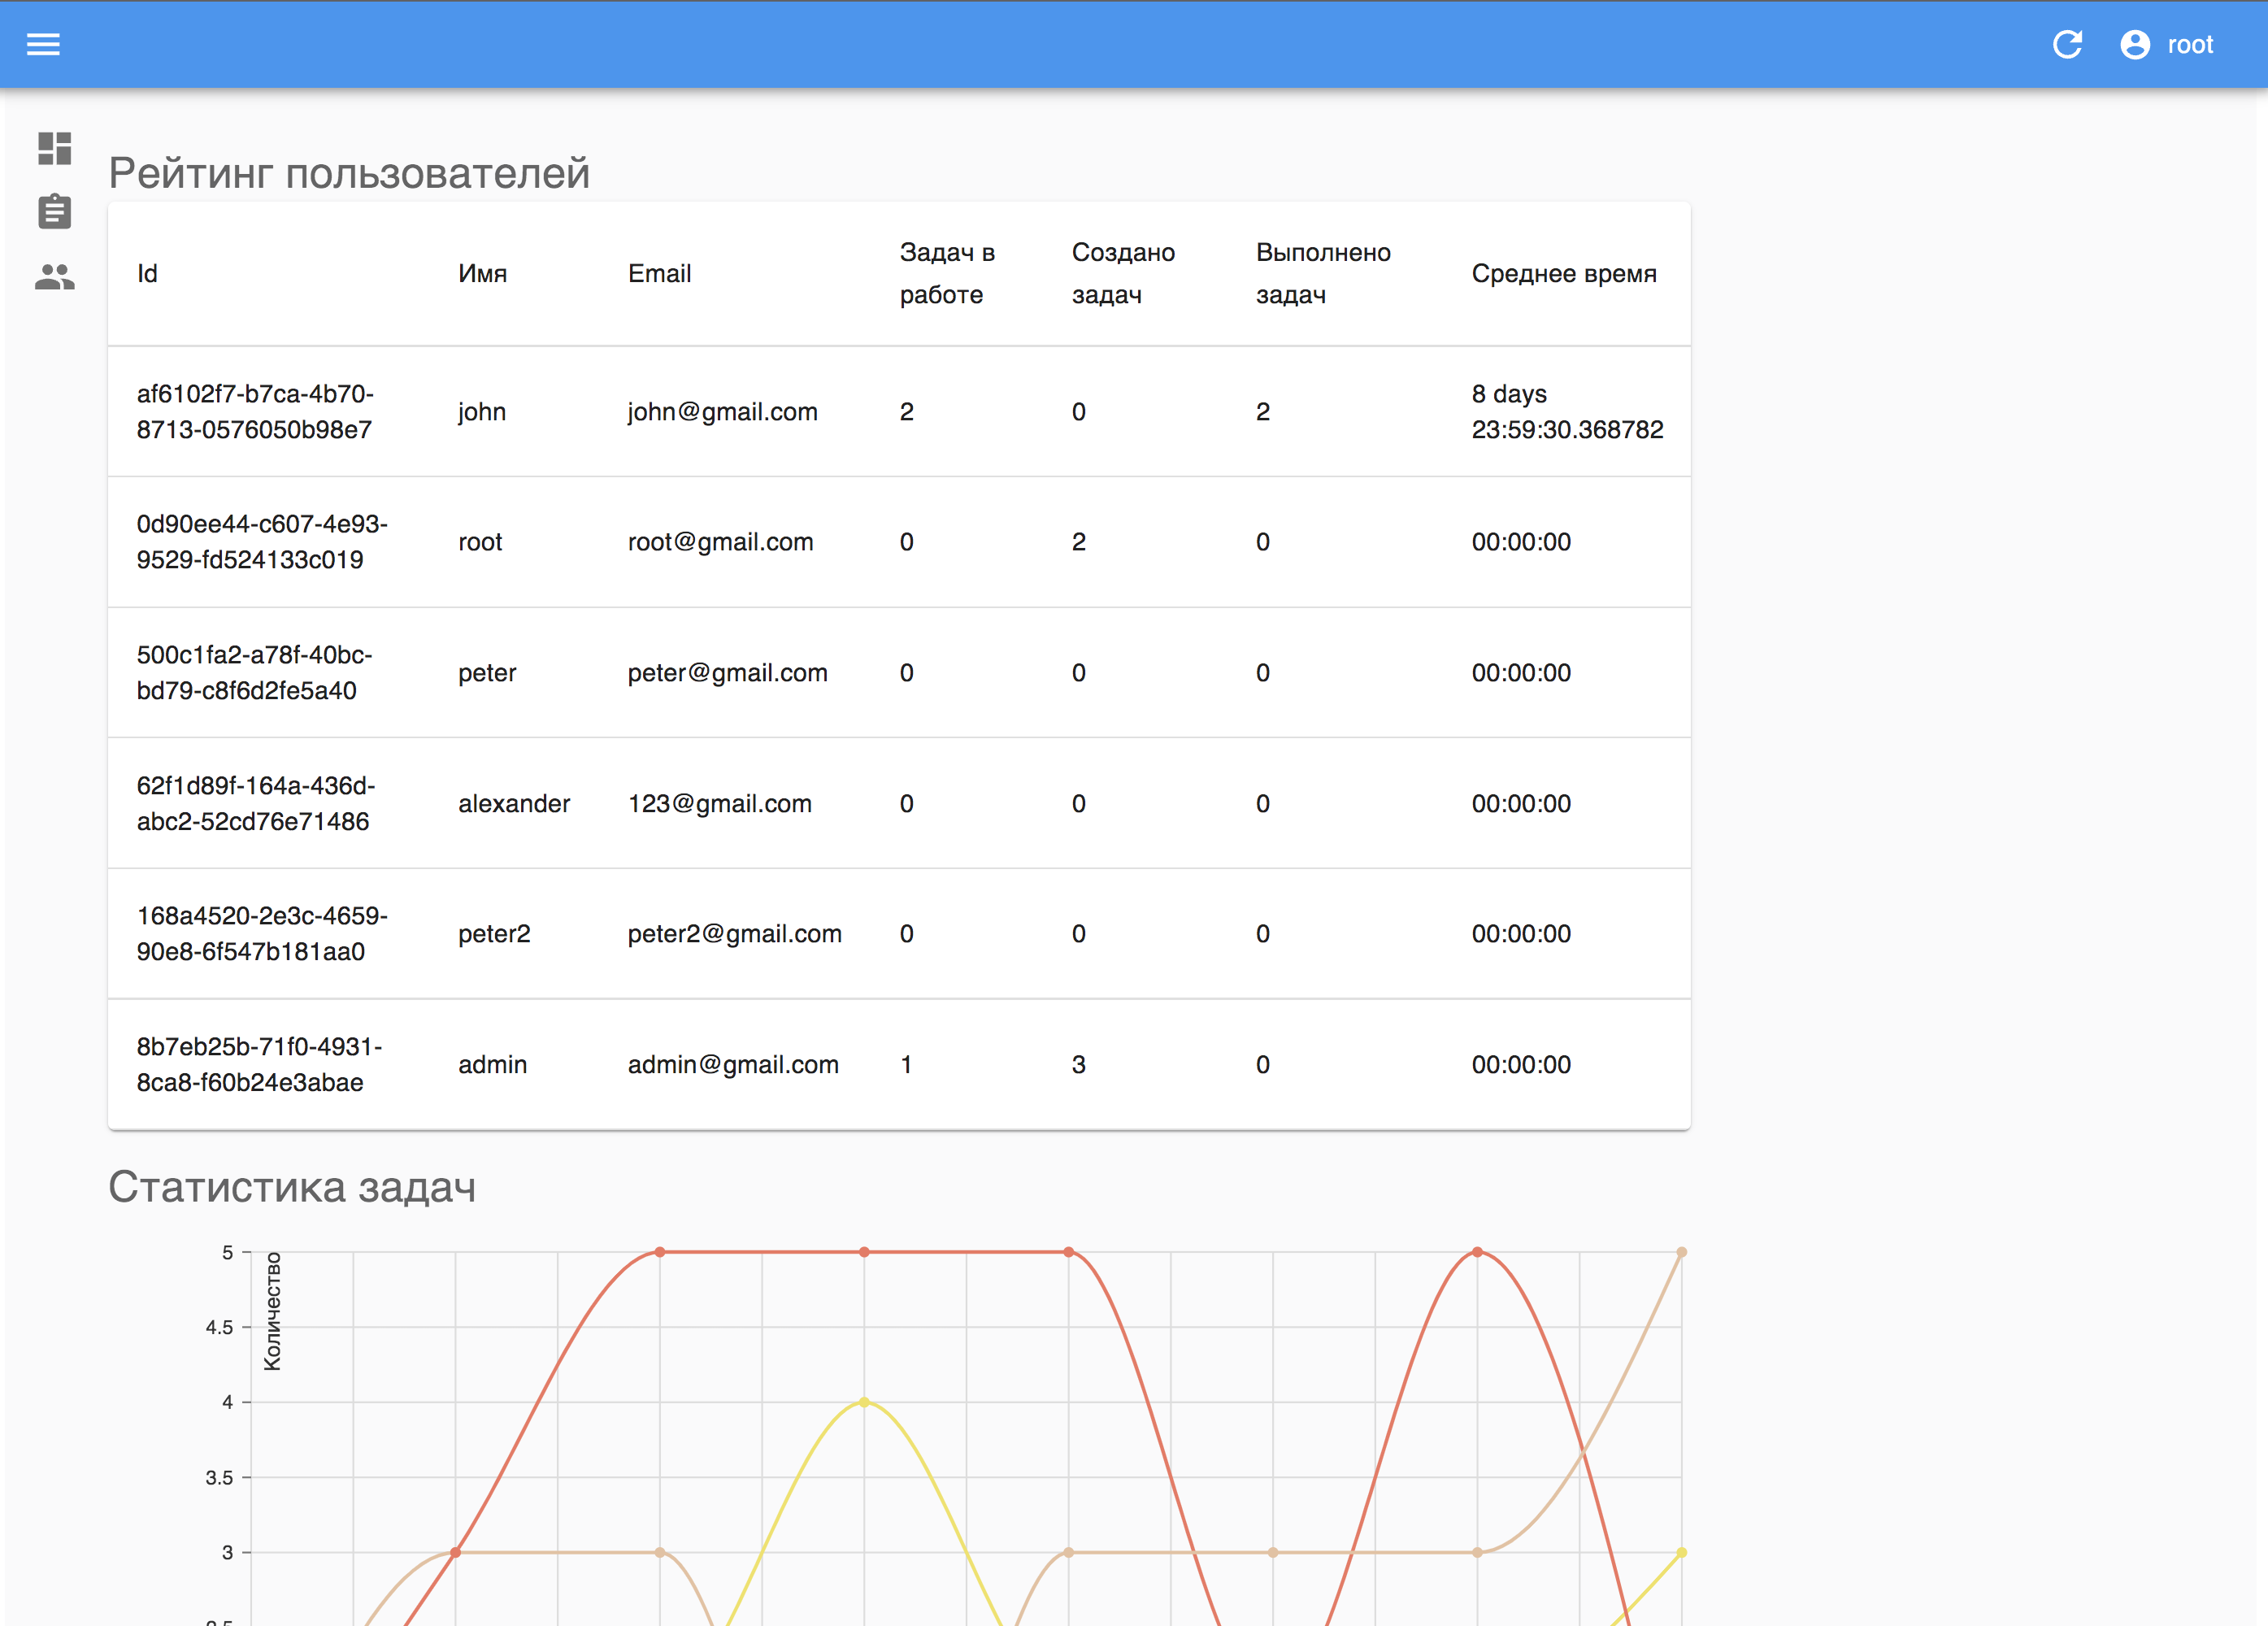Click the user account avatar icon
2268x1626 pixels.
2135,45
